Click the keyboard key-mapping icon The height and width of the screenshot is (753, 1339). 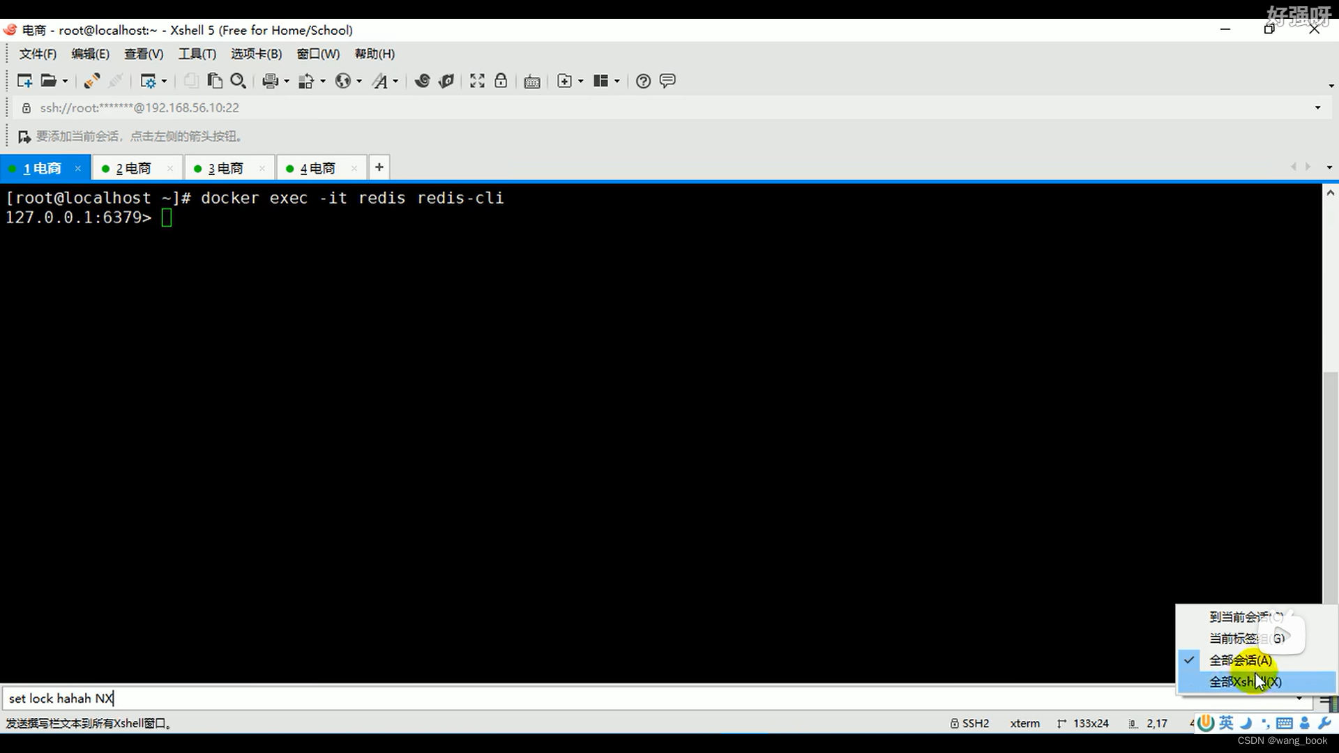pos(532,82)
